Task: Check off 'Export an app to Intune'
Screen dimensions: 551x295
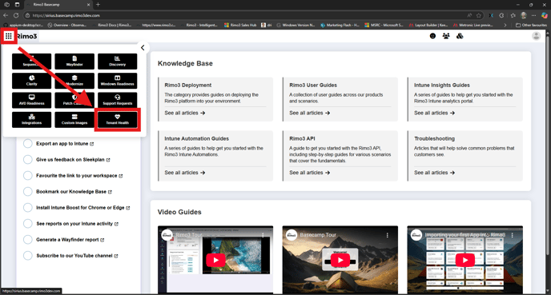Action: click(28, 143)
